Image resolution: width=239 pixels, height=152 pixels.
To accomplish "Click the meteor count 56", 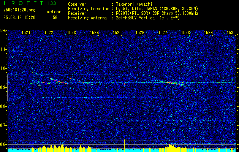I will tap(55, 17).
